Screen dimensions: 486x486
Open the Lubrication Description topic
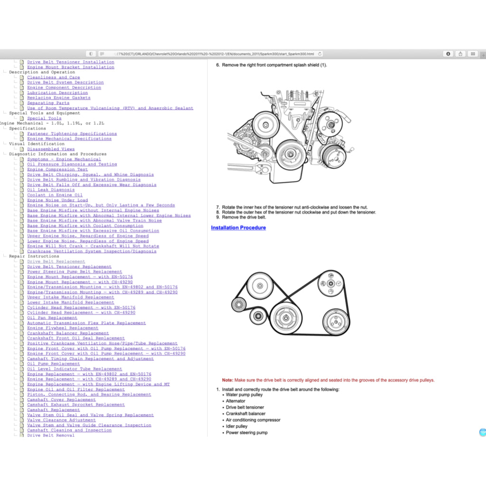point(57,93)
